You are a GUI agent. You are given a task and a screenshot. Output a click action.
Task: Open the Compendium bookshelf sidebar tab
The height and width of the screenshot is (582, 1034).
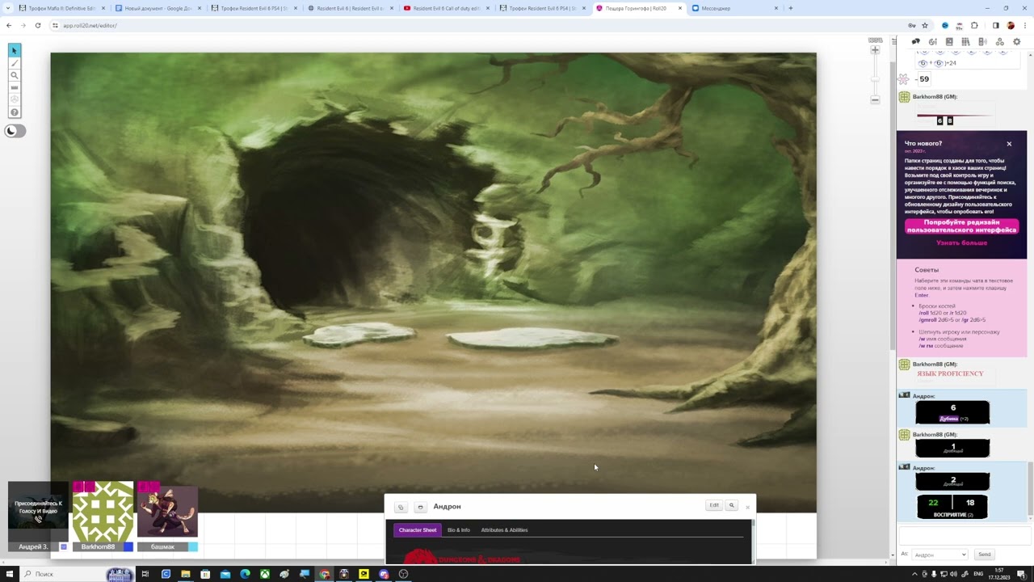pyautogui.click(x=966, y=42)
